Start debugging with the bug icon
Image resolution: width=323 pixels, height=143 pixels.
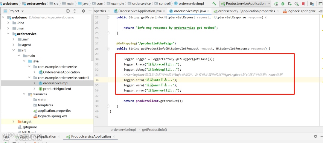click(283, 4)
